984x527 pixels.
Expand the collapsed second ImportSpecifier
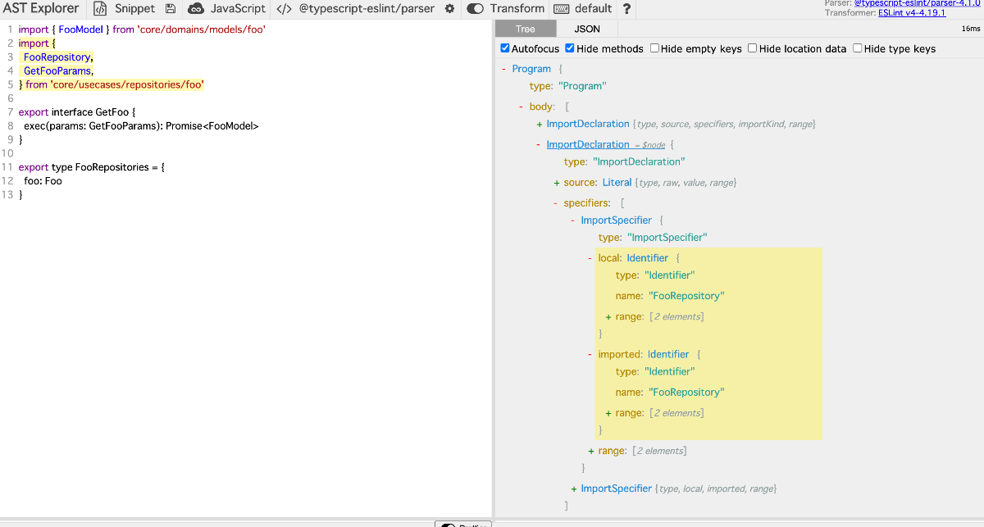[x=573, y=488]
